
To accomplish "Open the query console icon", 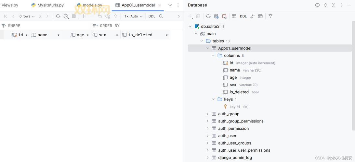I will point(260,16).
